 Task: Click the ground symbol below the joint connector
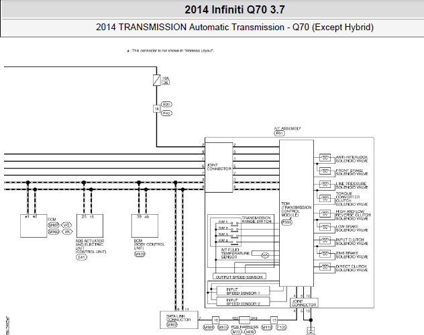click(311, 331)
